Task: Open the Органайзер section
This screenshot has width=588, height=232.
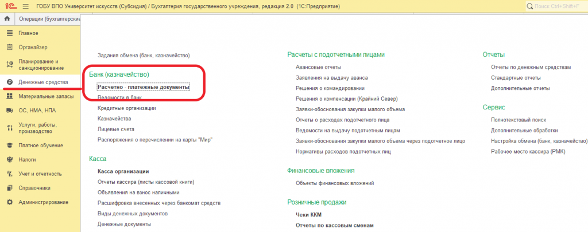Action: point(33,47)
